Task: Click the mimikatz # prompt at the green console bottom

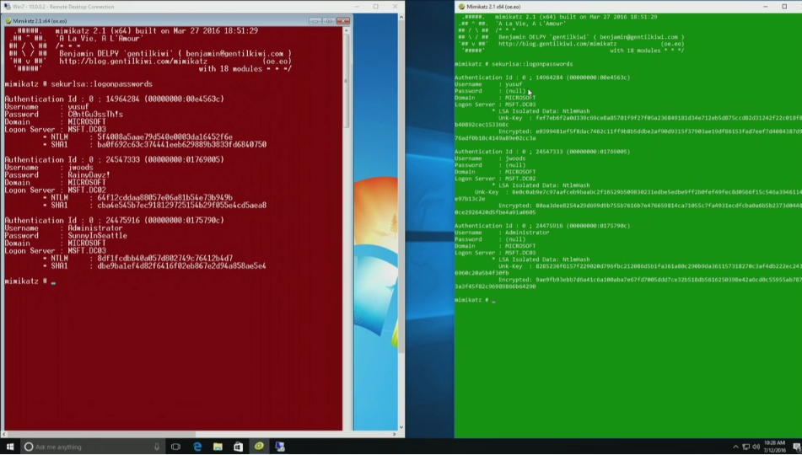Action: tap(471, 300)
